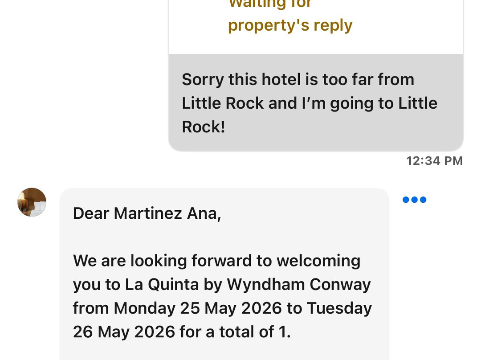This screenshot has height=360, width=481.
Task: Click the "Rock!" word in sent message
Action: (204, 127)
